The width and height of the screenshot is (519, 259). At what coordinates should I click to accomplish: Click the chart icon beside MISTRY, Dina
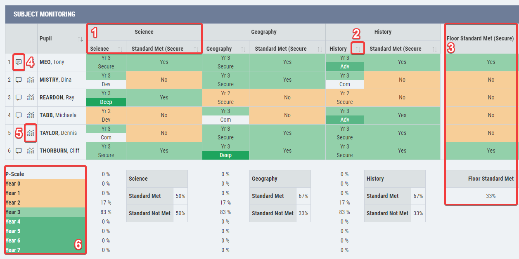pyautogui.click(x=31, y=80)
